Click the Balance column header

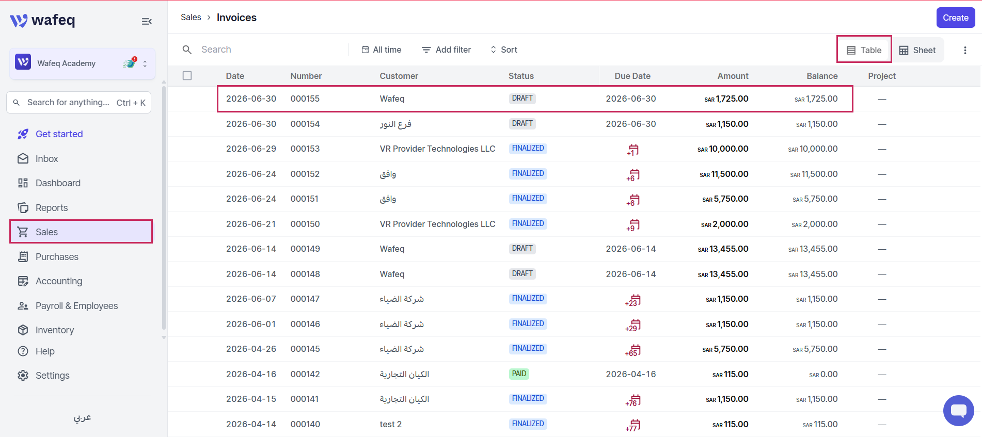click(822, 76)
